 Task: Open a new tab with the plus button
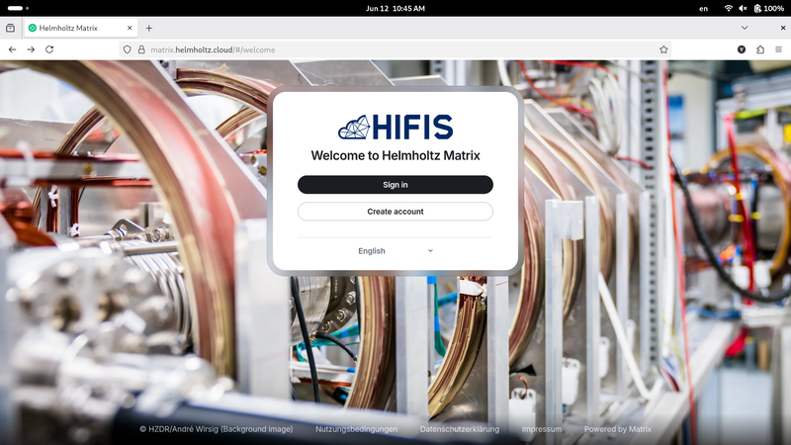(149, 29)
